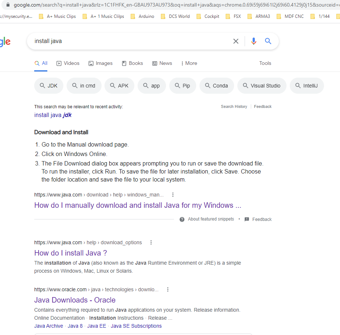Click into the install java search field
This screenshot has width=340, height=335.
pyautogui.click(x=130, y=41)
